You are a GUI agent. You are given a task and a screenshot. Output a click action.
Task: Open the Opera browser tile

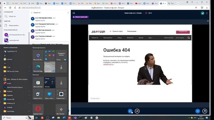pos(38,109)
